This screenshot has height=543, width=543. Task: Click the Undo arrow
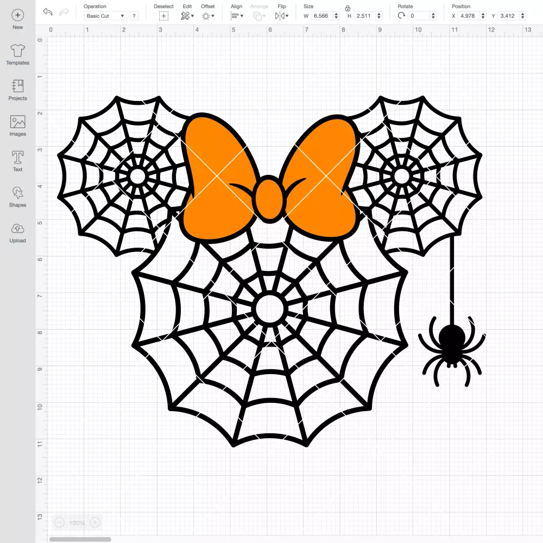coord(48,12)
